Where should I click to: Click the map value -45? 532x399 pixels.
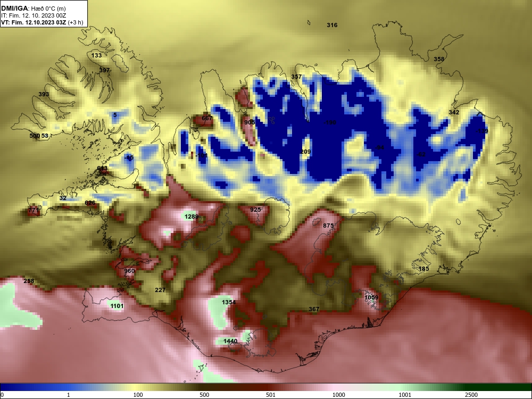129,157
